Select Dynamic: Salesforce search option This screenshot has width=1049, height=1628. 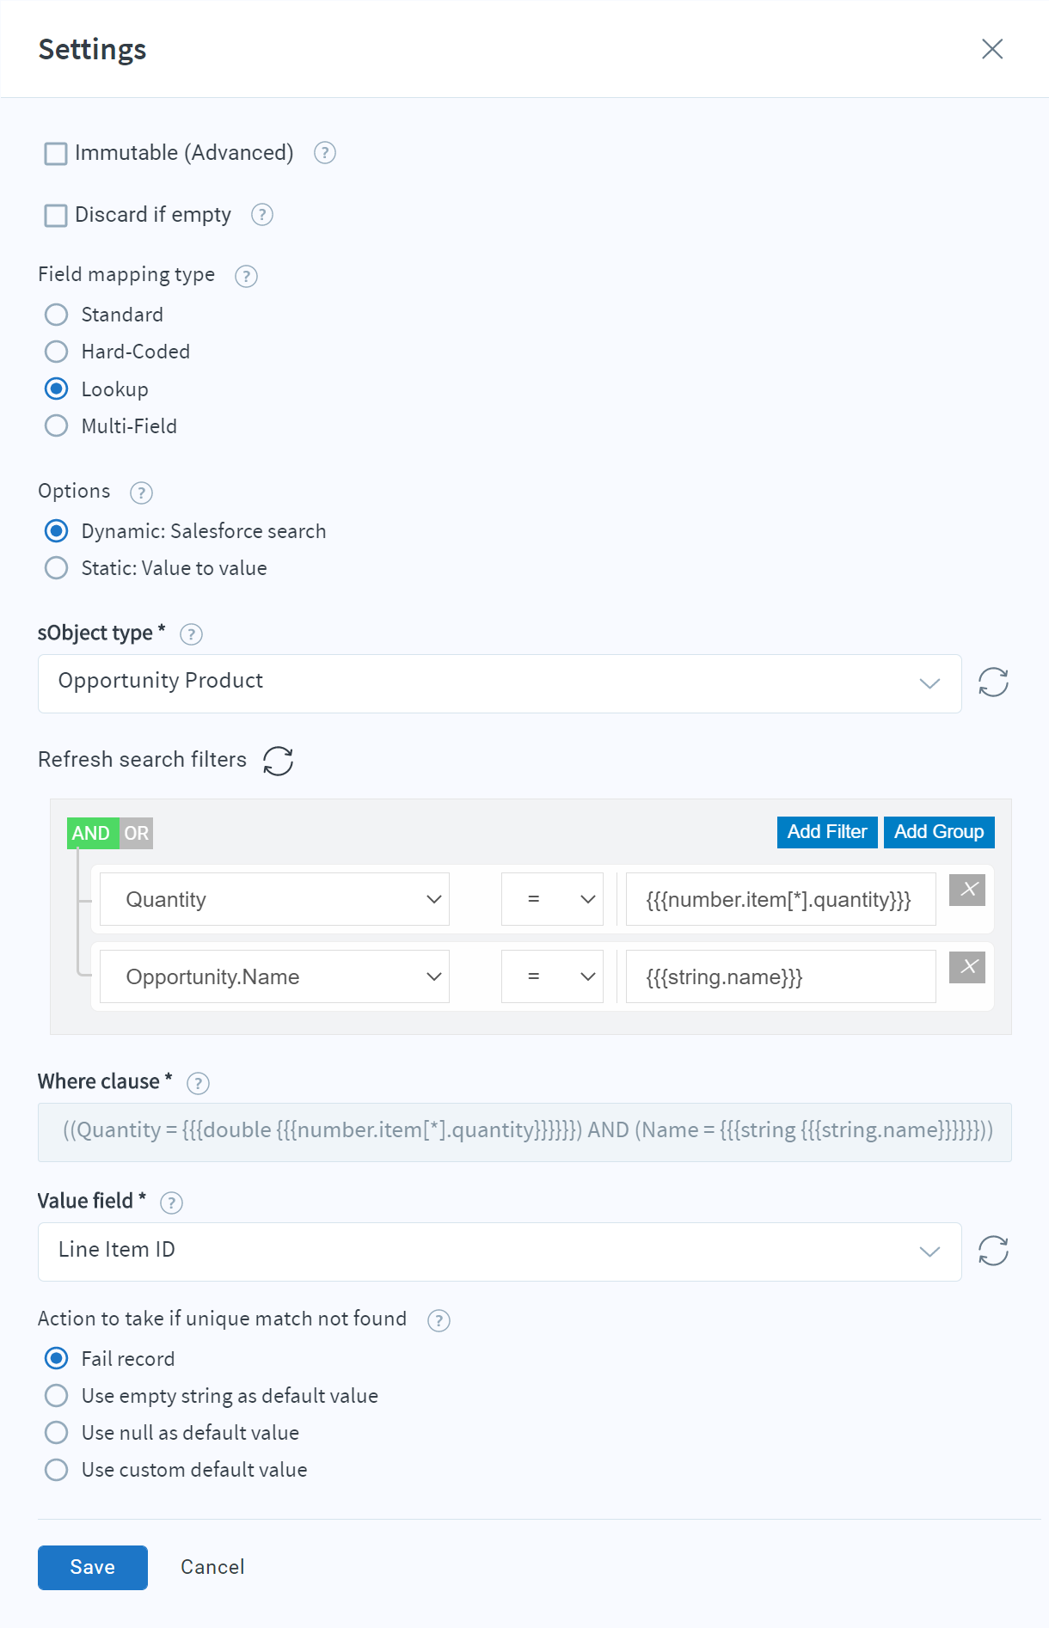(x=56, y=531)
